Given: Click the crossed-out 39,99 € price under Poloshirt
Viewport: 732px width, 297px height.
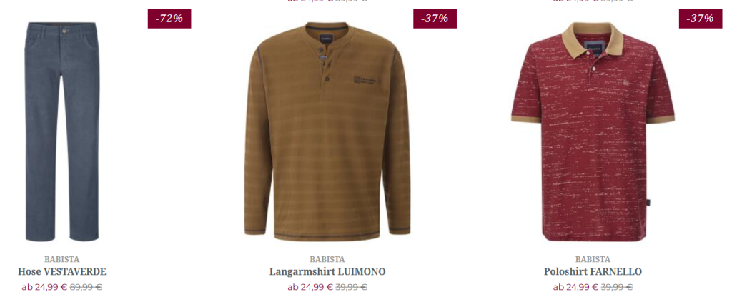Looking at the screenshot, I should coord(617,287).
